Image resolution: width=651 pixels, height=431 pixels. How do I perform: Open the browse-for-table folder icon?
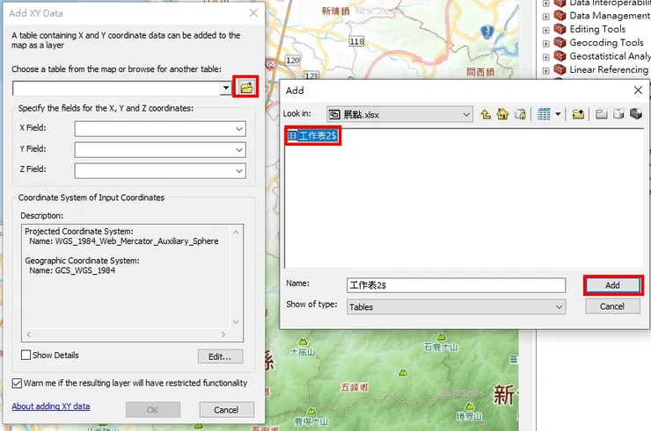pyautogui.click(x=246, y=87)
